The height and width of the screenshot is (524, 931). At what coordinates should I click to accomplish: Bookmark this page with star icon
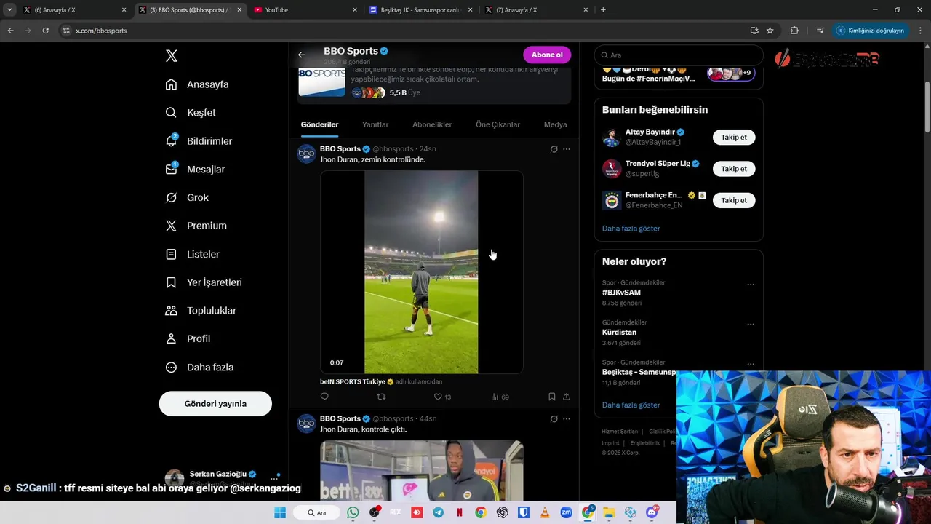click(x=770, y=31)
